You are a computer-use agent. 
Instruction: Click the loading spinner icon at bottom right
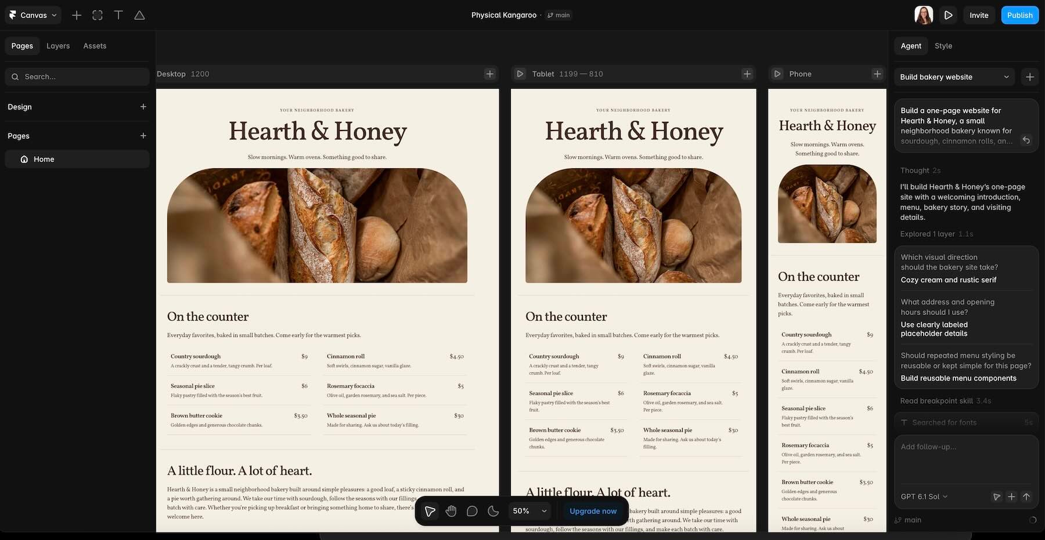(1033, 520)
